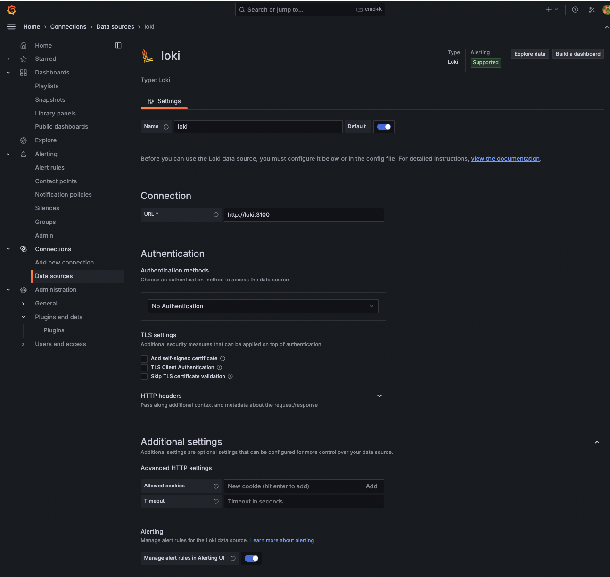
Task: Check Add self-signed certificate
Action: tap(144, 359)
